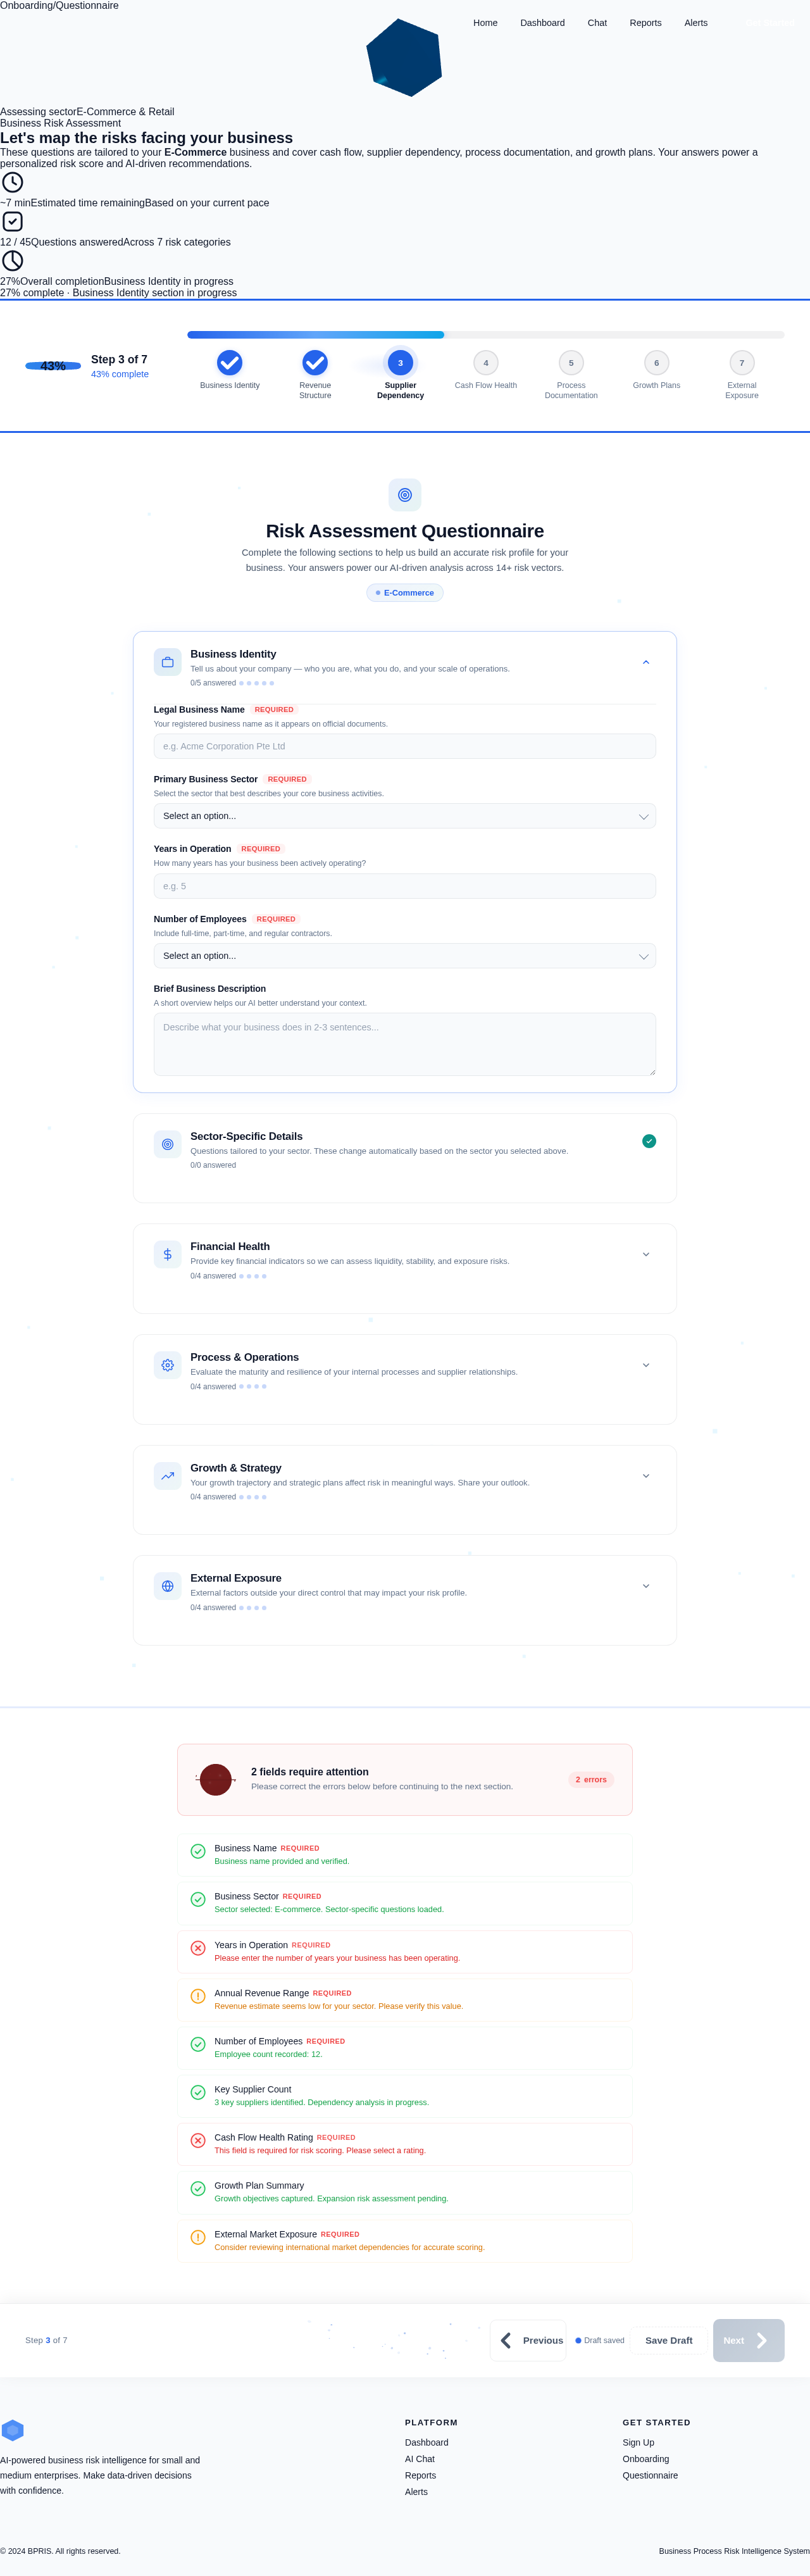Open Home in the top navigation
The height and width of the screenshot is (2576, 810).
coord(485,23)
